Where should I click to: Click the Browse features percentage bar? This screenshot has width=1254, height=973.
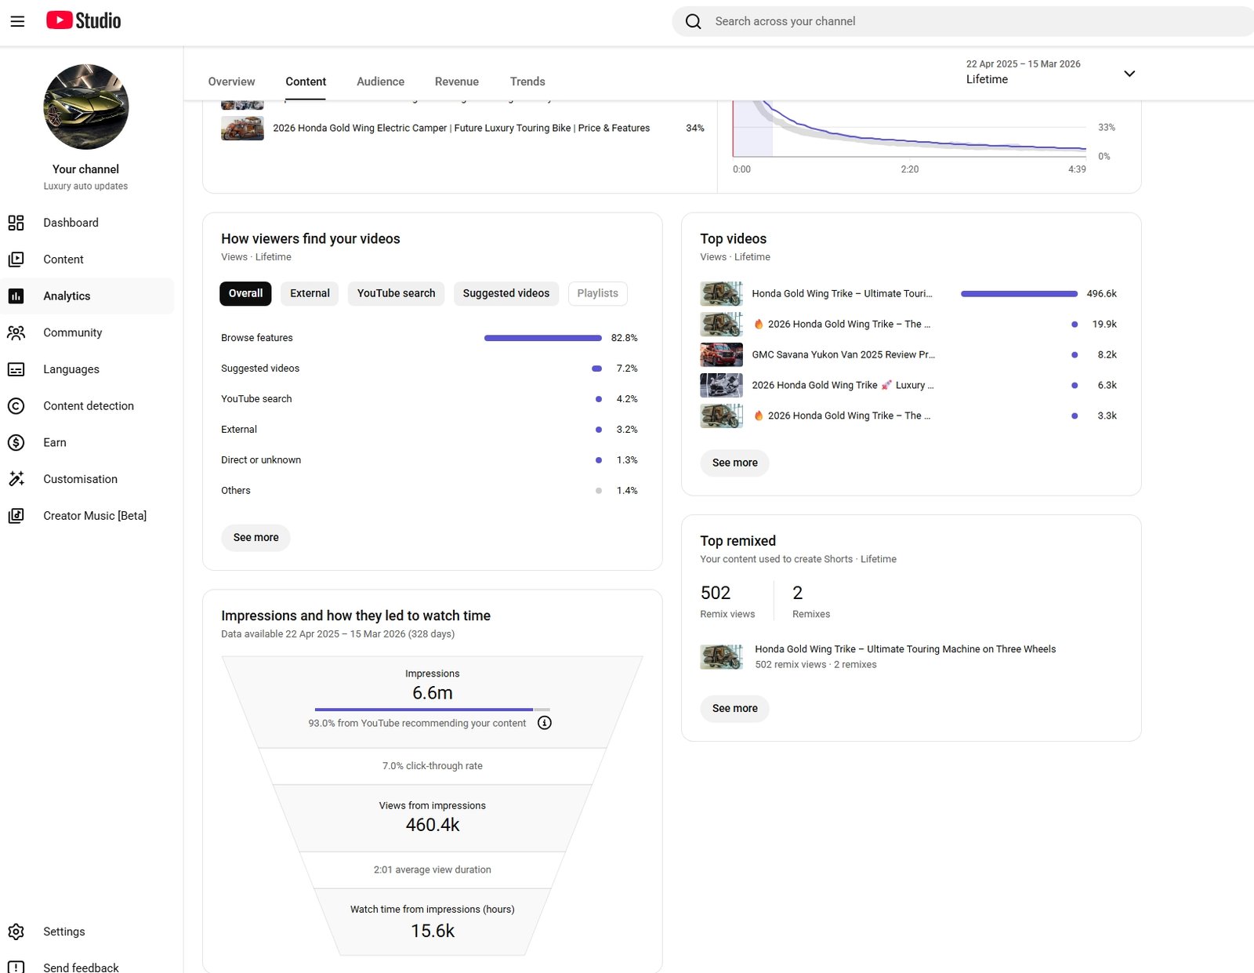coord(542,338)
